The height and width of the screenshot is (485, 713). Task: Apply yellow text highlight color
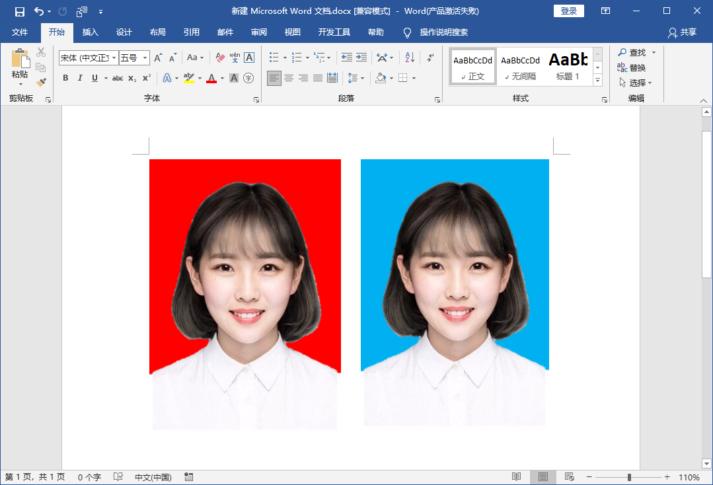(189, 78)
